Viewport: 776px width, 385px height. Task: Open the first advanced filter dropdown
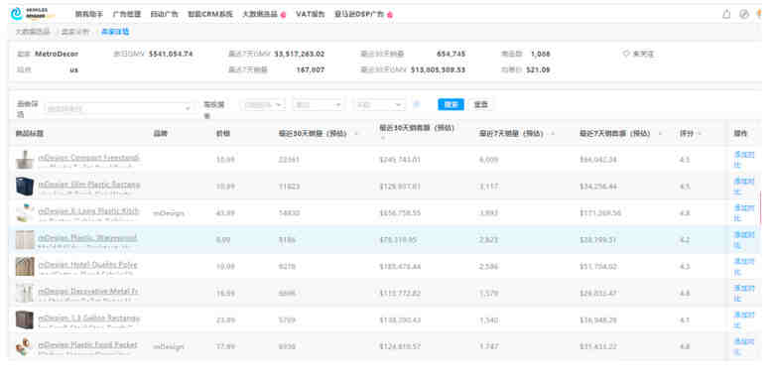coord(262,105)
